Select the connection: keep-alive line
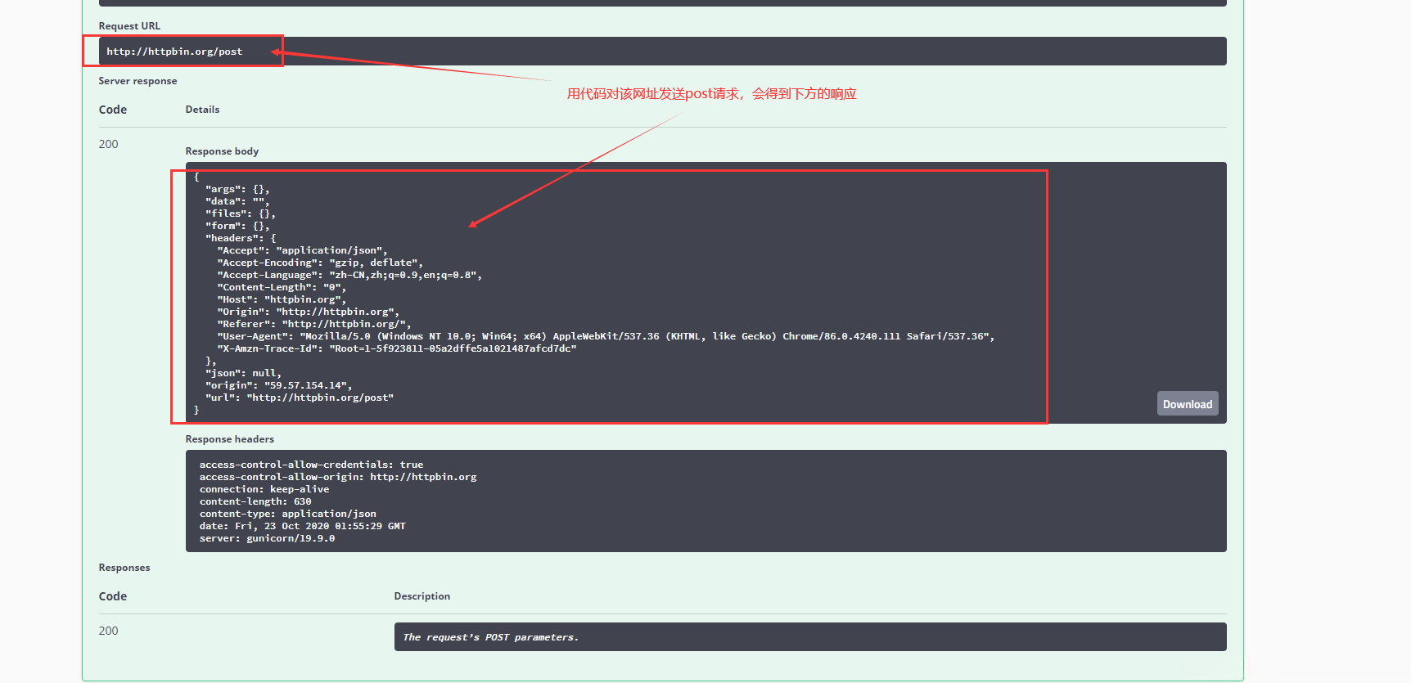 click(264, 489)
